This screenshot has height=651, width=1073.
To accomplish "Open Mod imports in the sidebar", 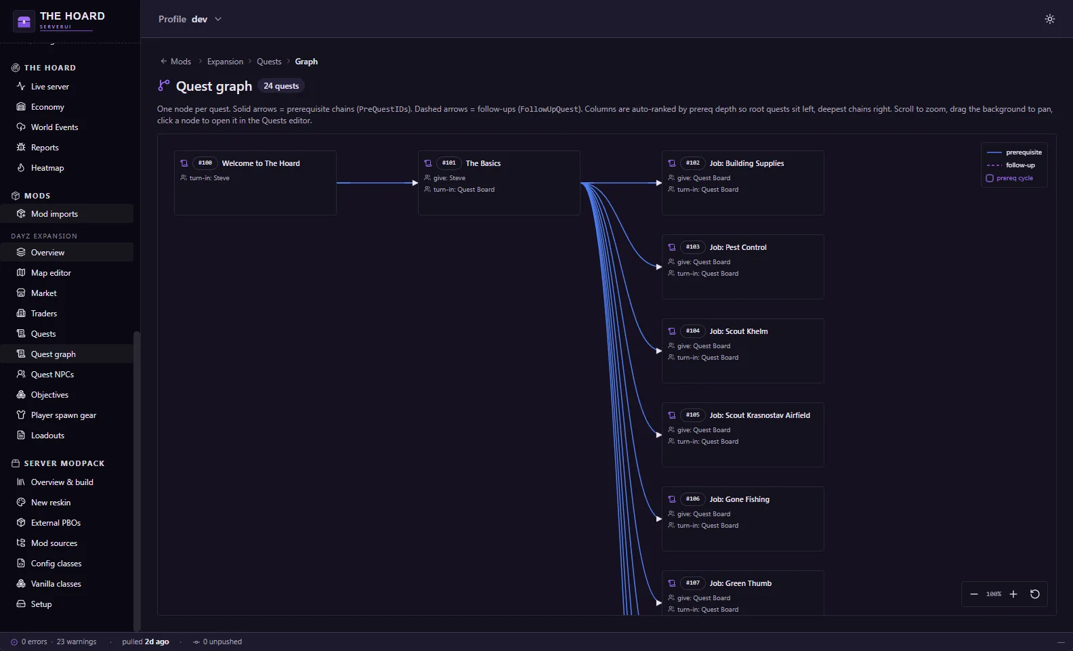I will [67, 214].
